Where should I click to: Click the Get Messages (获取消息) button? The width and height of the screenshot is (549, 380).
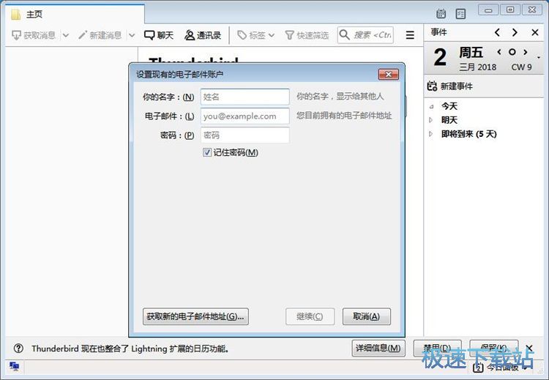click(x=34, y=35)
